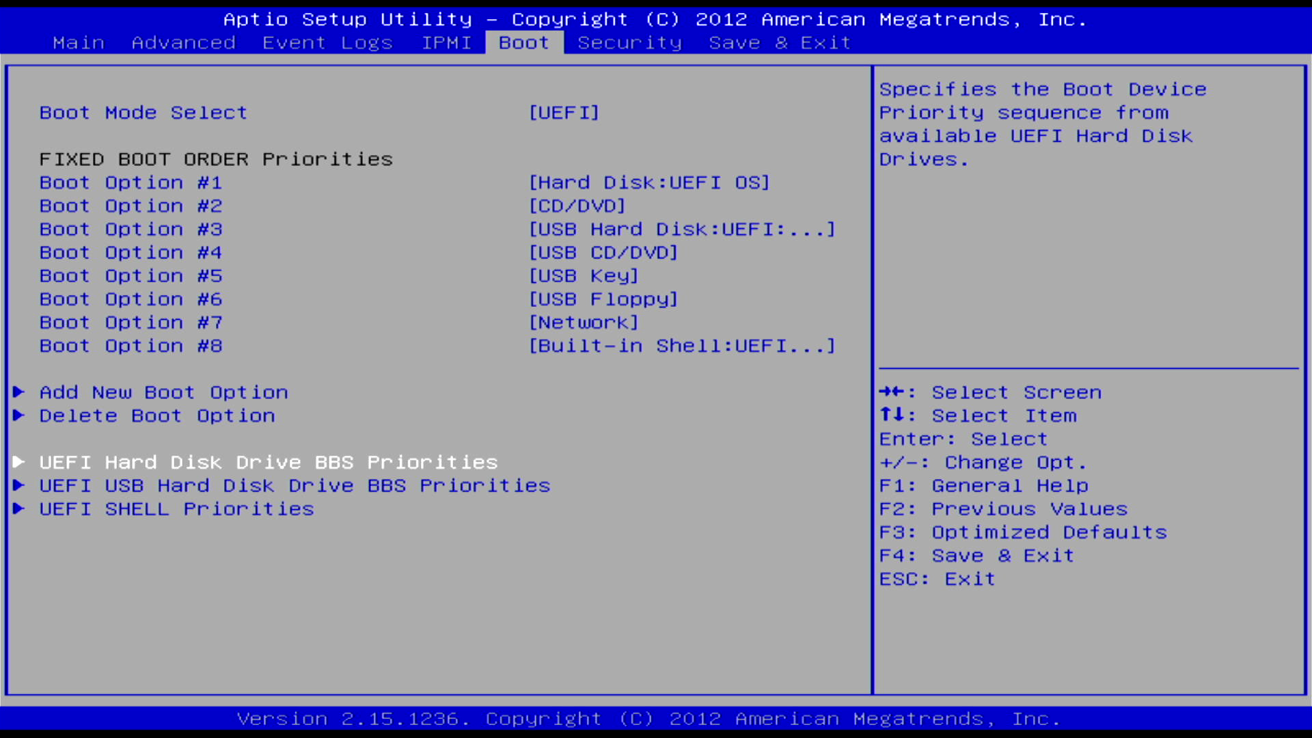Screen dimensions: 1312x738
Task: Change Boot Option #2 CD/DVD value
Action: [x=577, y=206]
